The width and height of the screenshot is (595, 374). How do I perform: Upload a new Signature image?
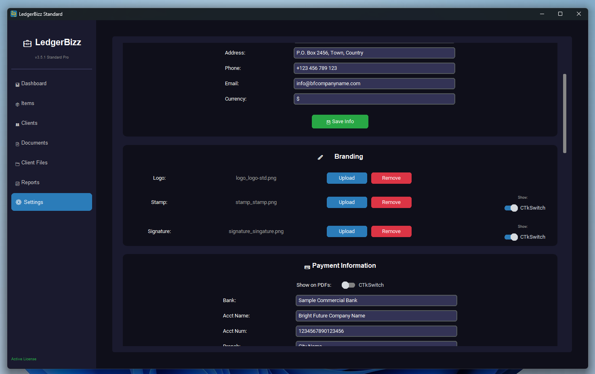pos(347,231)
